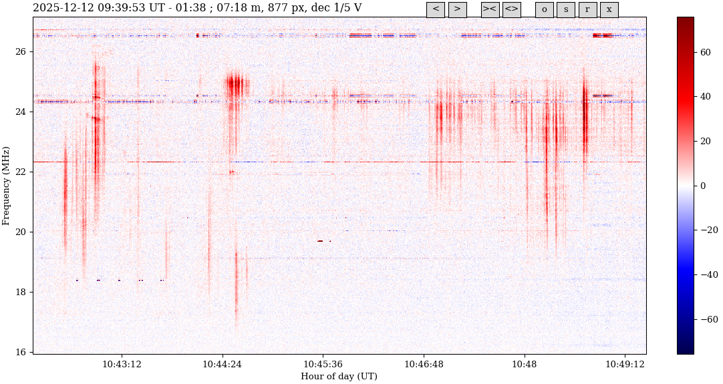This screenshot has width=723, height=384.
Task: Click the small red spot near 19.7 MHz
Action: coord(321,241)
